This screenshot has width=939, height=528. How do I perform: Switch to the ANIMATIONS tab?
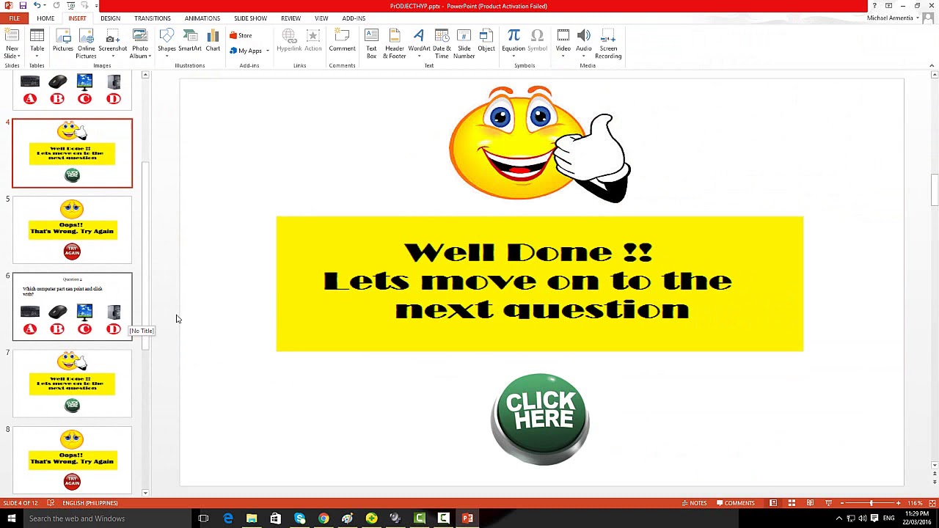pos(202,18)
